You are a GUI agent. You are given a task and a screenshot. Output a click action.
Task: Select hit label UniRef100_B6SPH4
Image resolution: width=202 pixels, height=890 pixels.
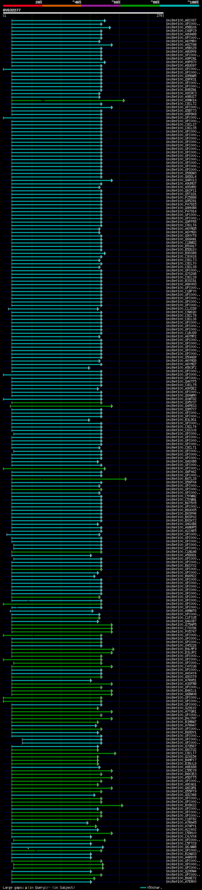[x=181, y=513]
